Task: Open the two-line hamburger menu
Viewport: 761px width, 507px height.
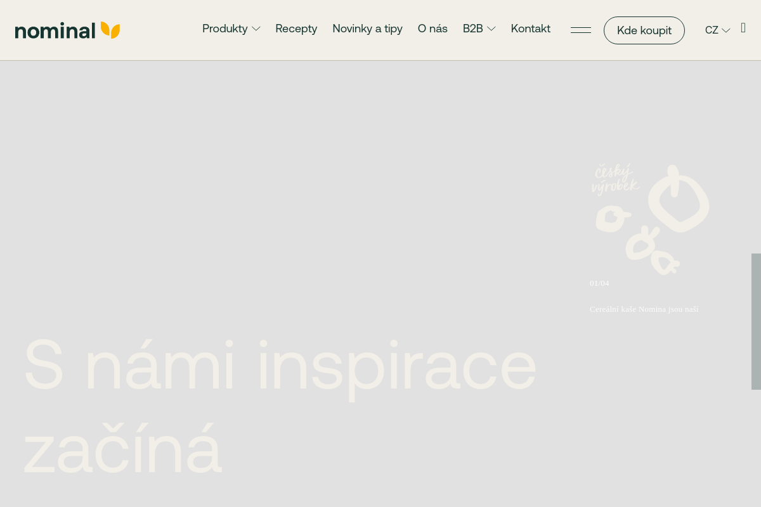Action: click(580, 30)
